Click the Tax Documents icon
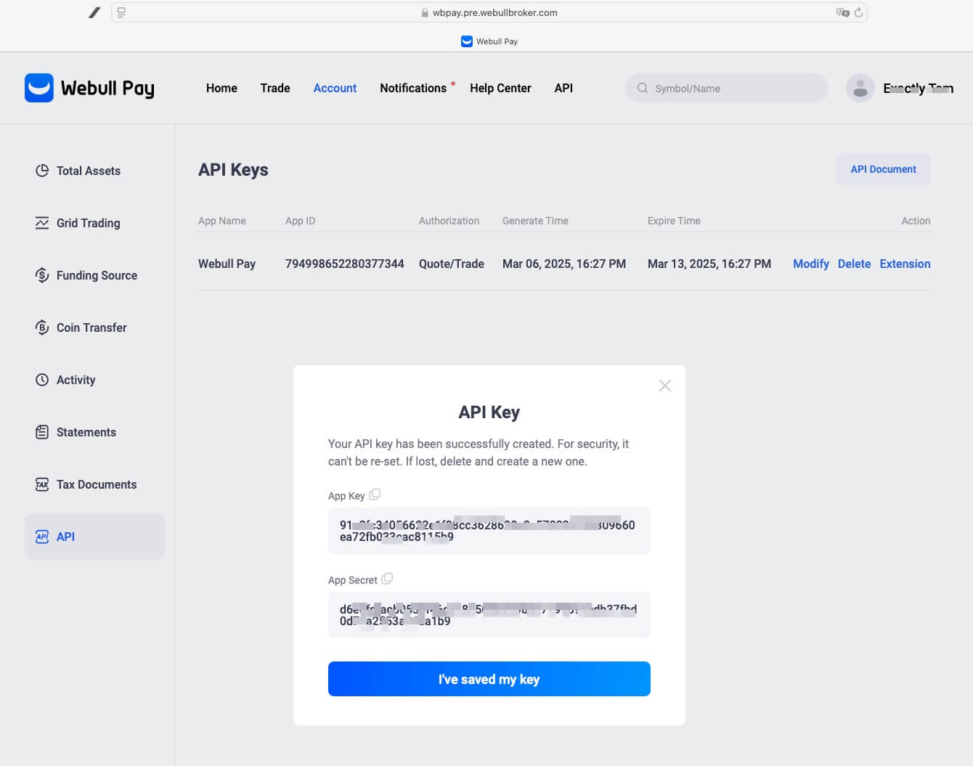 [42, 484]
